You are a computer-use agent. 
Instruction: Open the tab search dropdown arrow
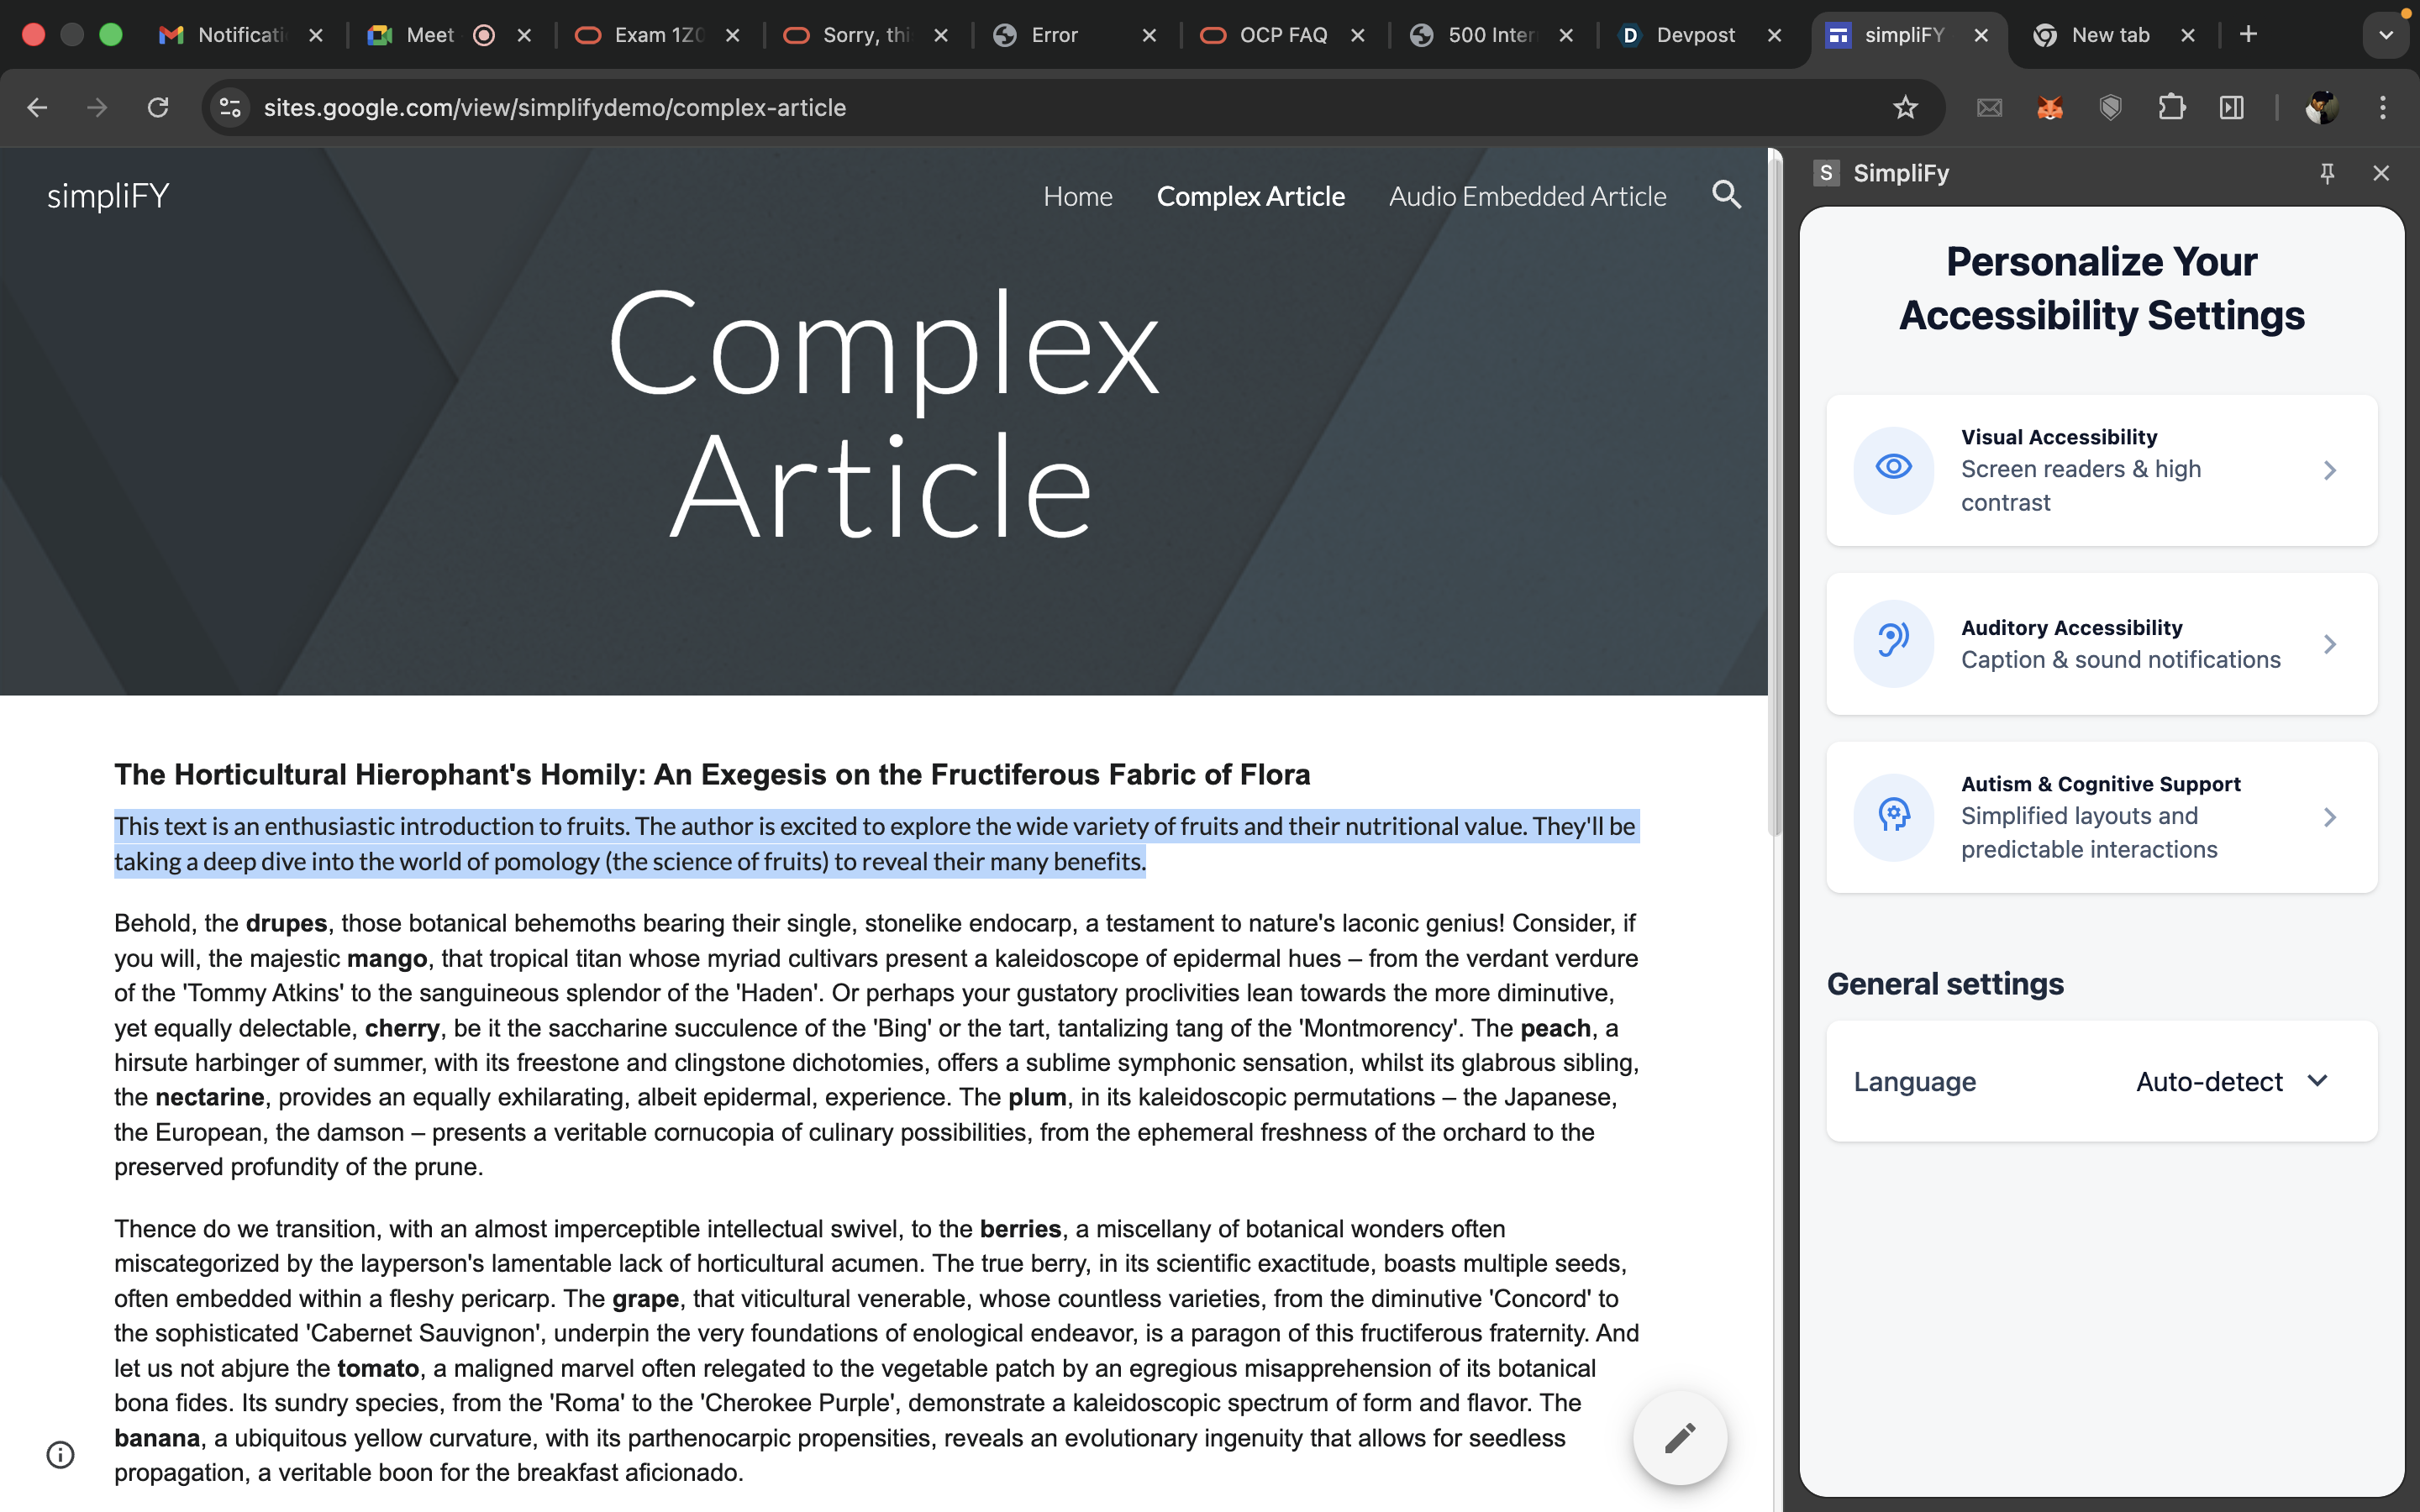click(2385, 35)
